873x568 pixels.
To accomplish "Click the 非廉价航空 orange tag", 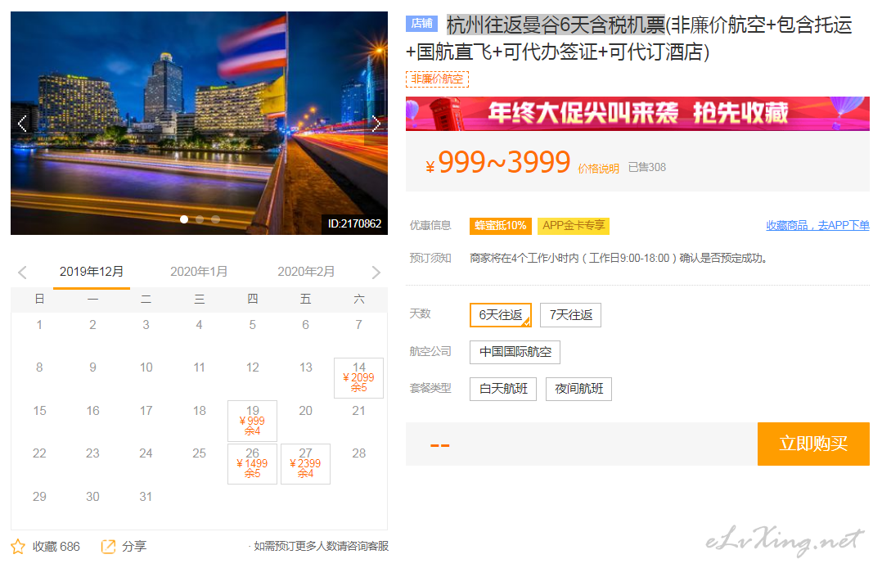I will point(437,79).
